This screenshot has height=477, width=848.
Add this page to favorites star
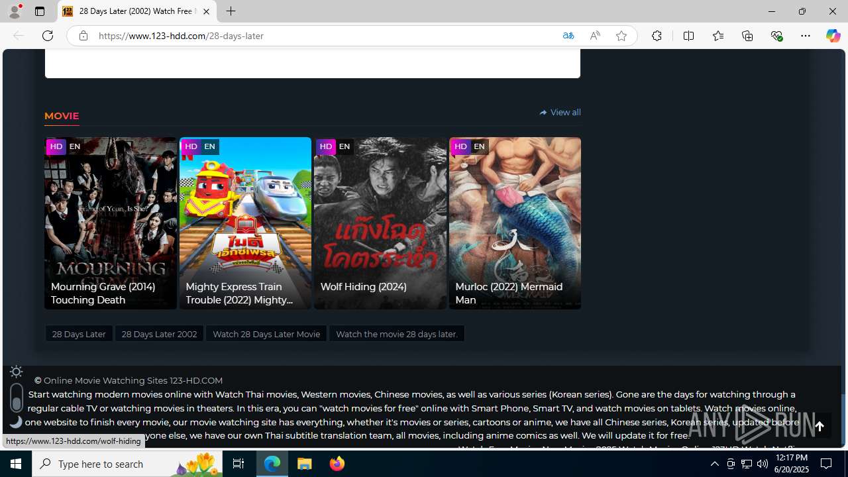[x=621, y=36]
